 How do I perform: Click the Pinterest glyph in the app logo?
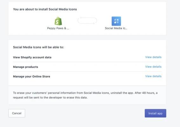point(118,22)
